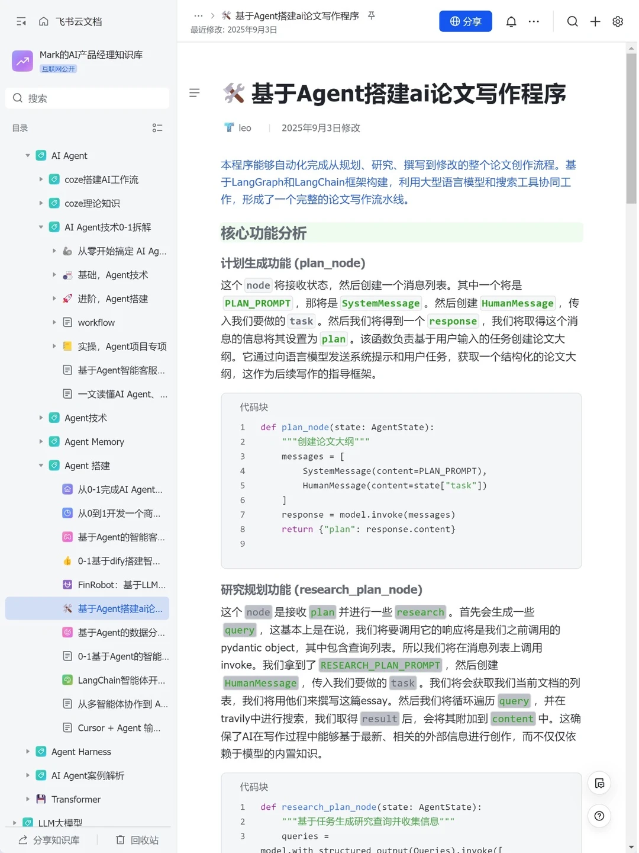Click 计划生成功能 (plan_node) heading
Viewport: 639px width, 853px height.
293,263
